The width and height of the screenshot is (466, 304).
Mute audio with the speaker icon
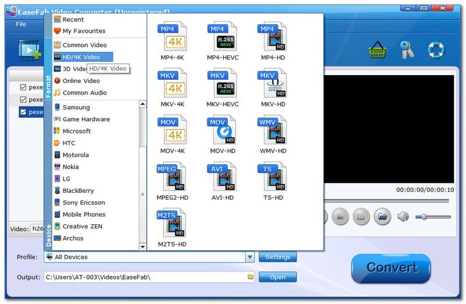[x=403, y=217]
